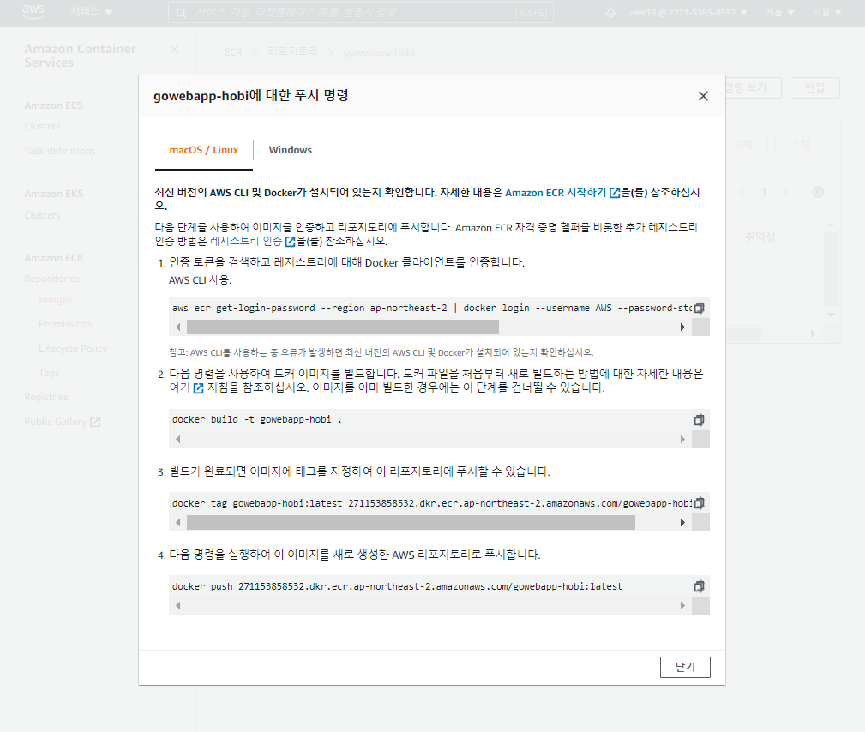Open the user13 account dropdown
The width and height of the screenshot is (865, 732).
pyautogui.click(x=688, y=12)
